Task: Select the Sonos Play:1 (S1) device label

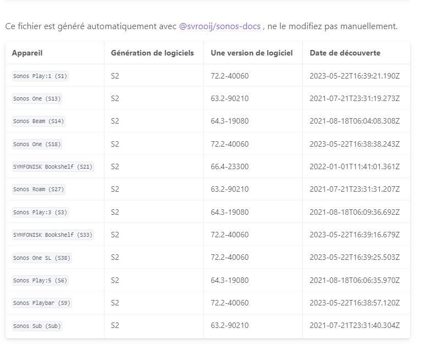Action: click(x=40, y=76)
